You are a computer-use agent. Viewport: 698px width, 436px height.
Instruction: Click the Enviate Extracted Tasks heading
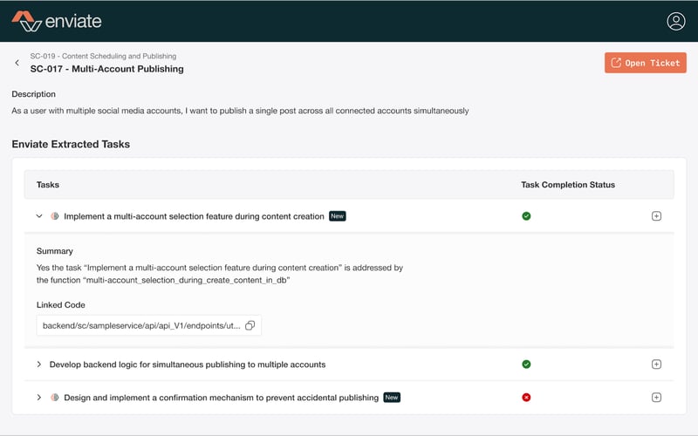point(71,144)
